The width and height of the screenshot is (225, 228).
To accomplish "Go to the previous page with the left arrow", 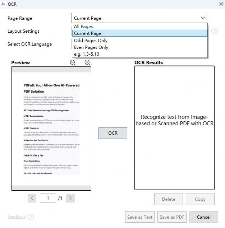I will coord(32,198).
